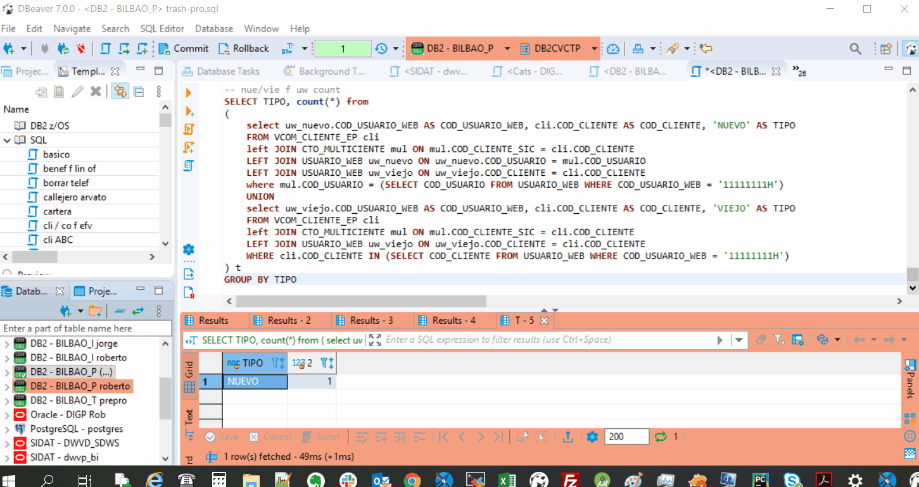Open the editor settings gear in the gutter
This screenshot has height=487, width=919.
click(189, 249)
